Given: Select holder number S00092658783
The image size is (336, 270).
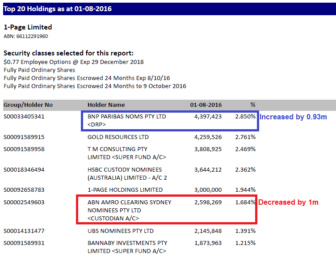Looking at the screenshot, I should (24, 190).
